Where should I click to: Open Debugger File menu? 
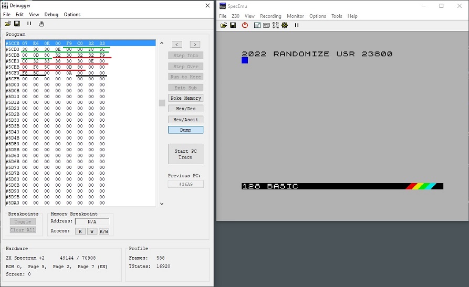[7, 14]
